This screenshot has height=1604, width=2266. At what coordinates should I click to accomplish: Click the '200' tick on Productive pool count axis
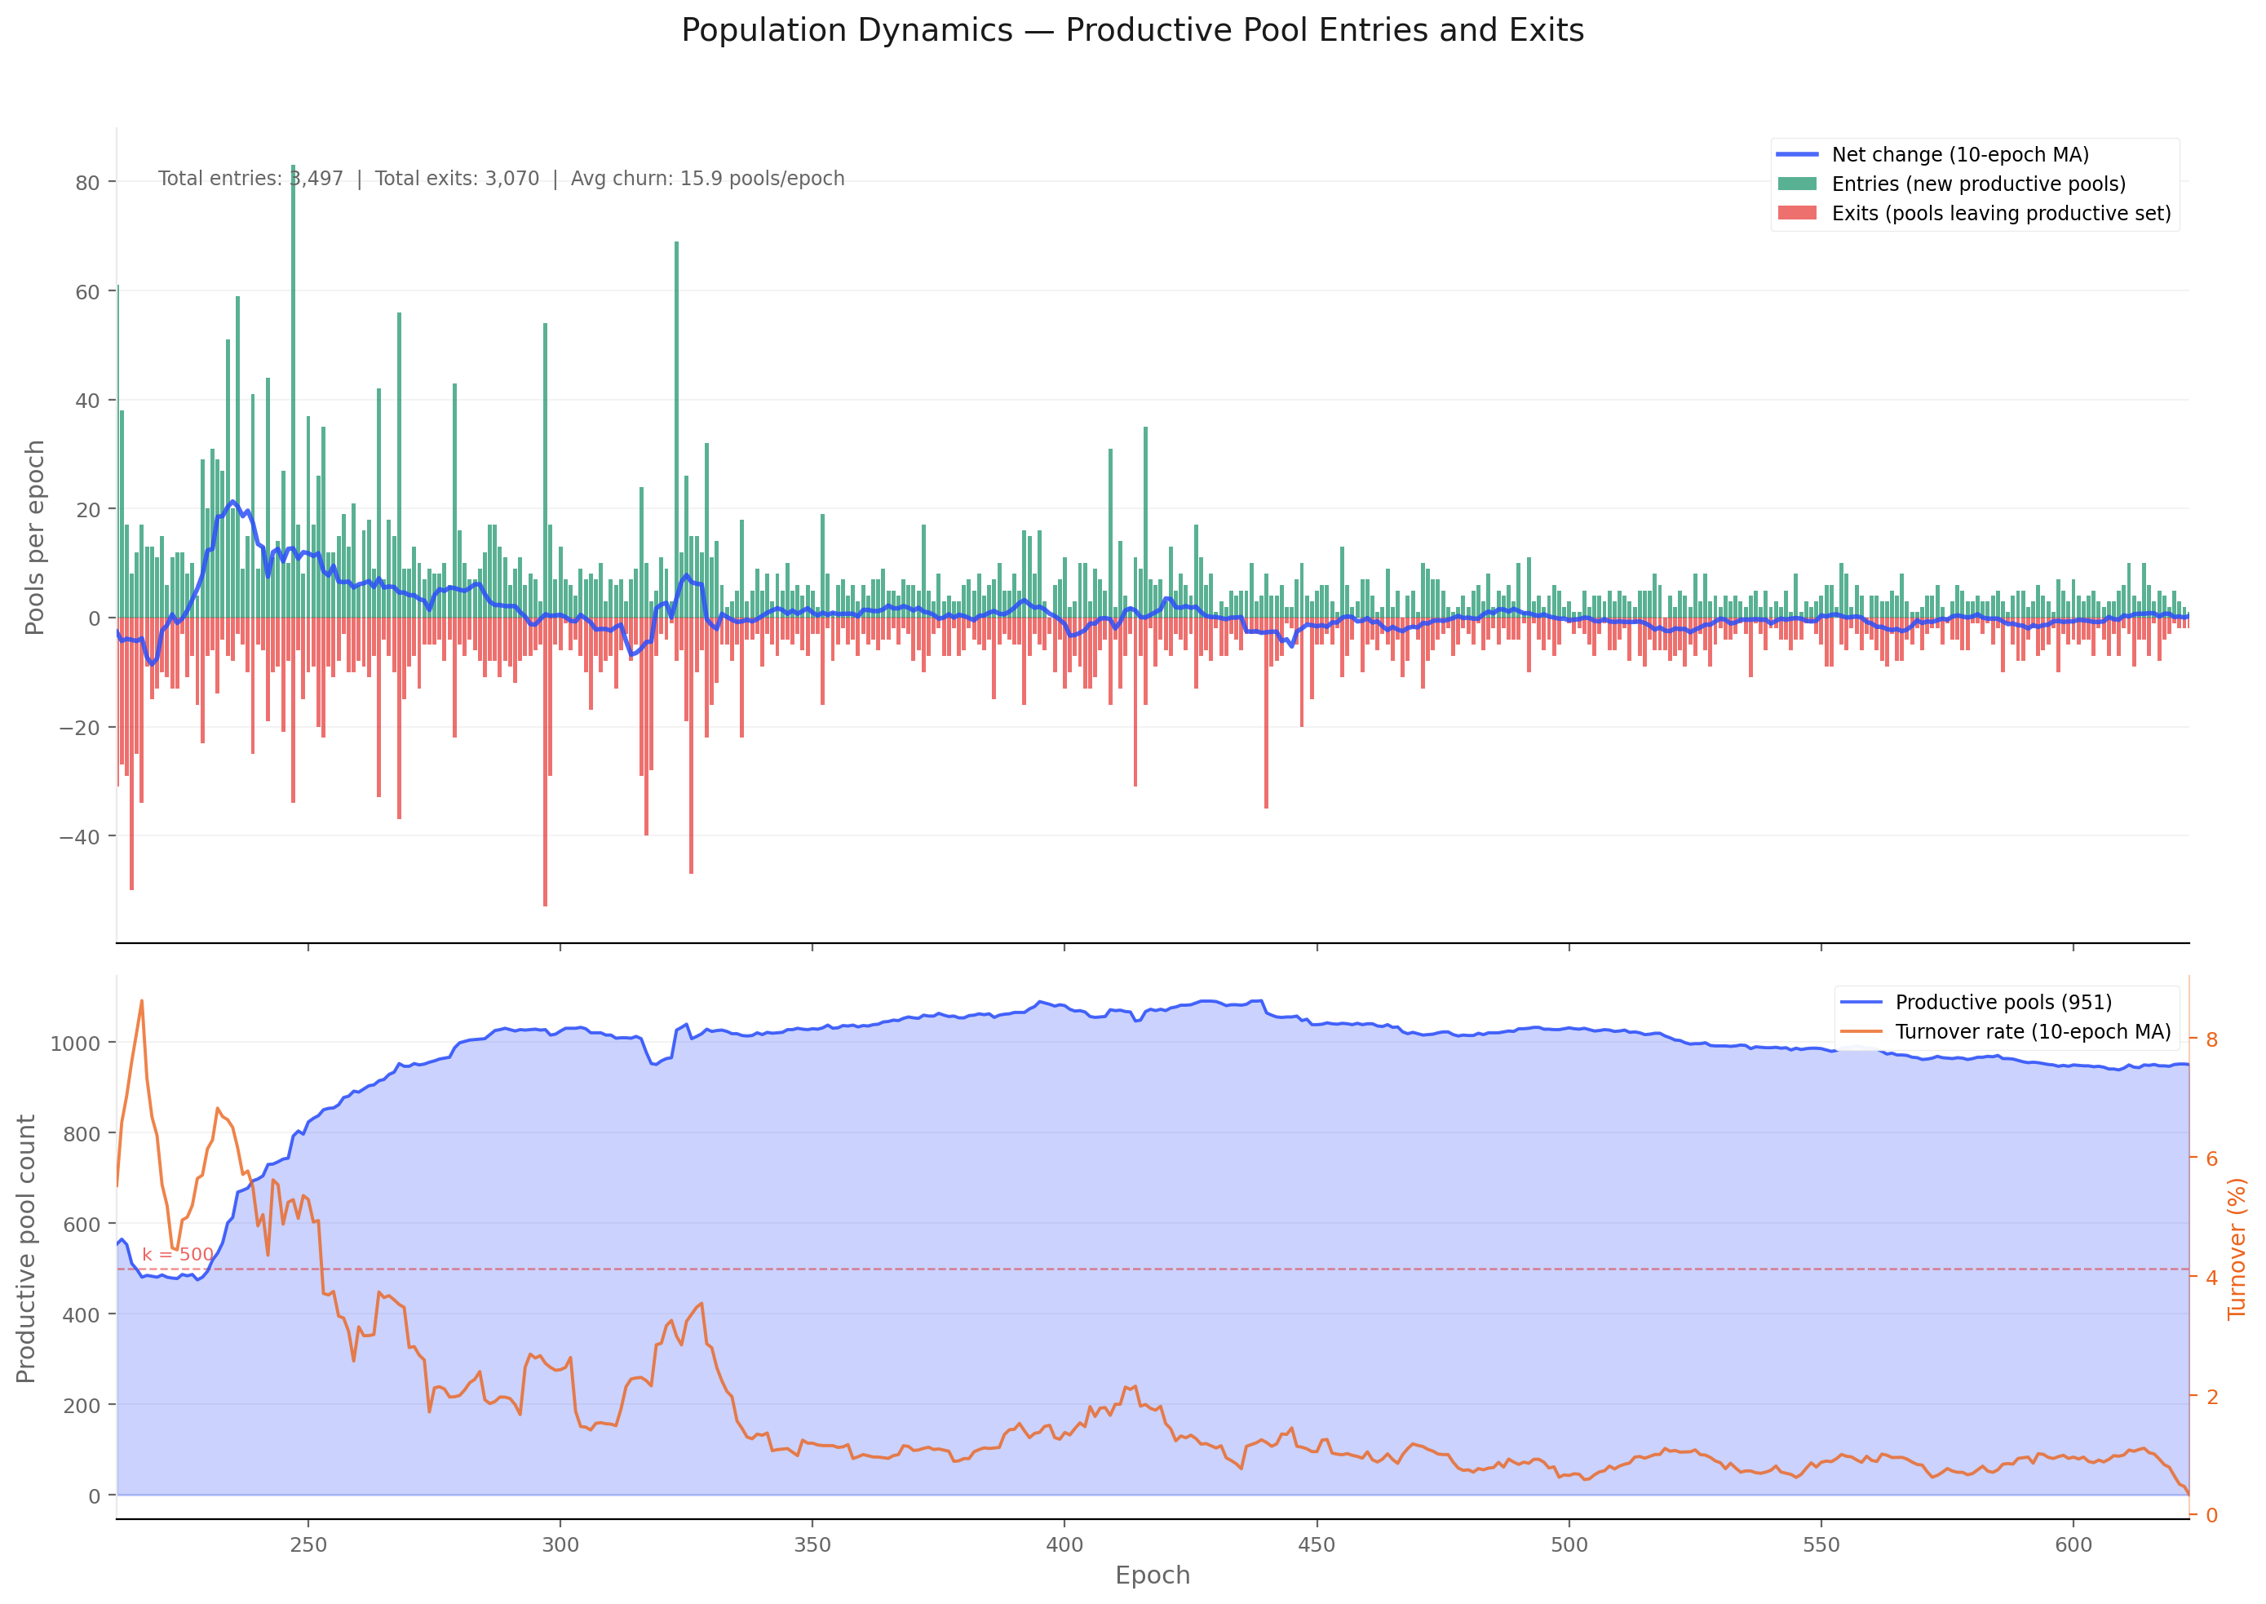coord(82,1406)
